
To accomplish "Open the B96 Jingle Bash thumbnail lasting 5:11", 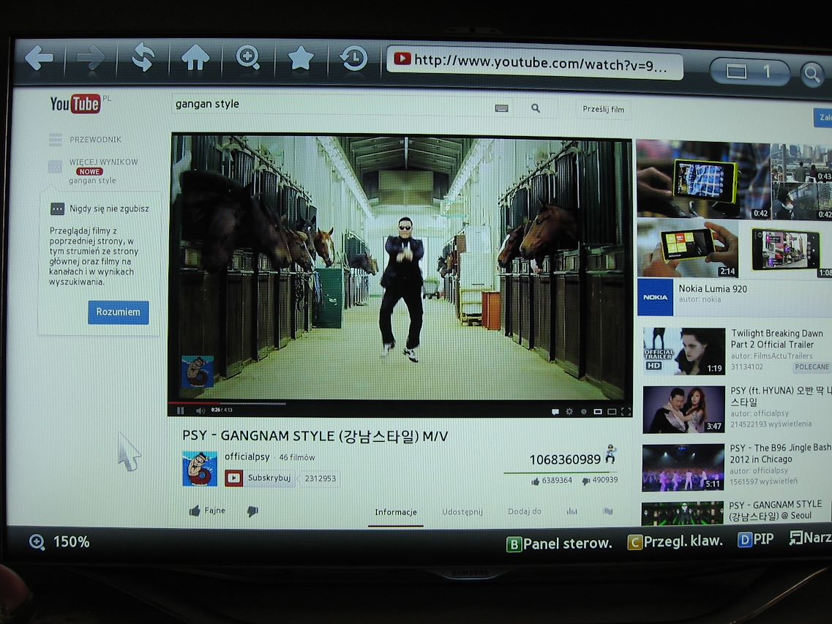I will pyautogui.click(x=683, y=467).
